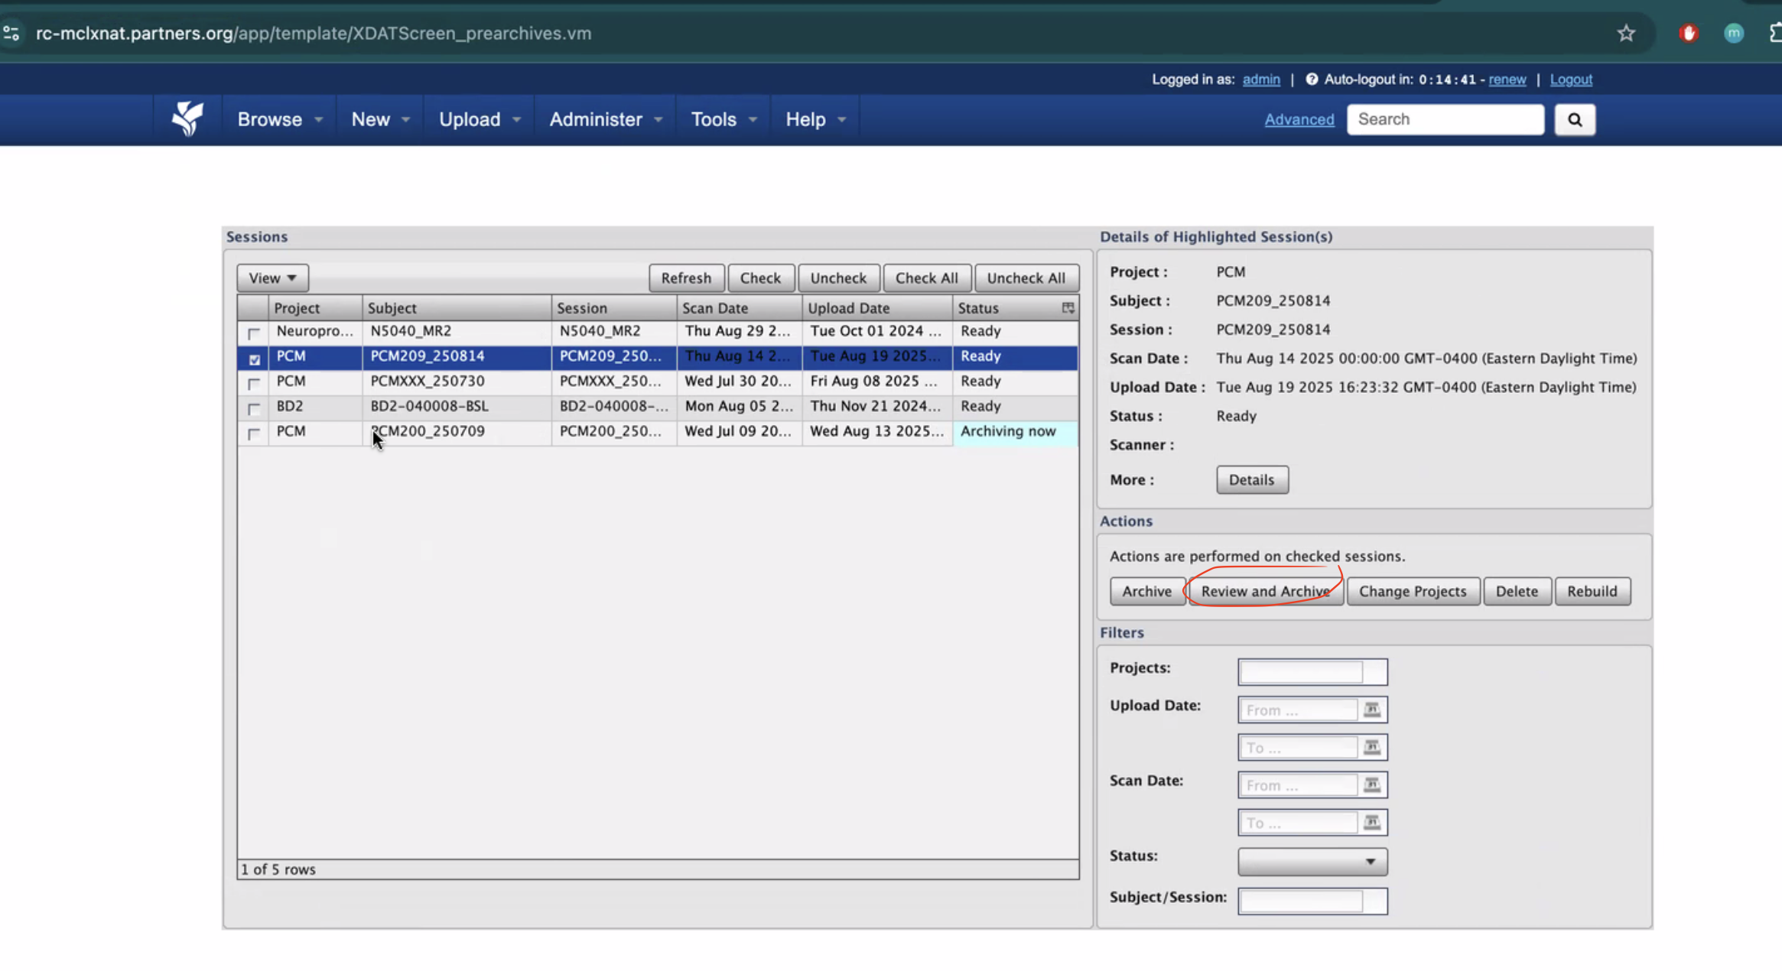The width and height of the screenshot is (1782, 971).
Task: Click the Check button
Action: coord(760,278)
